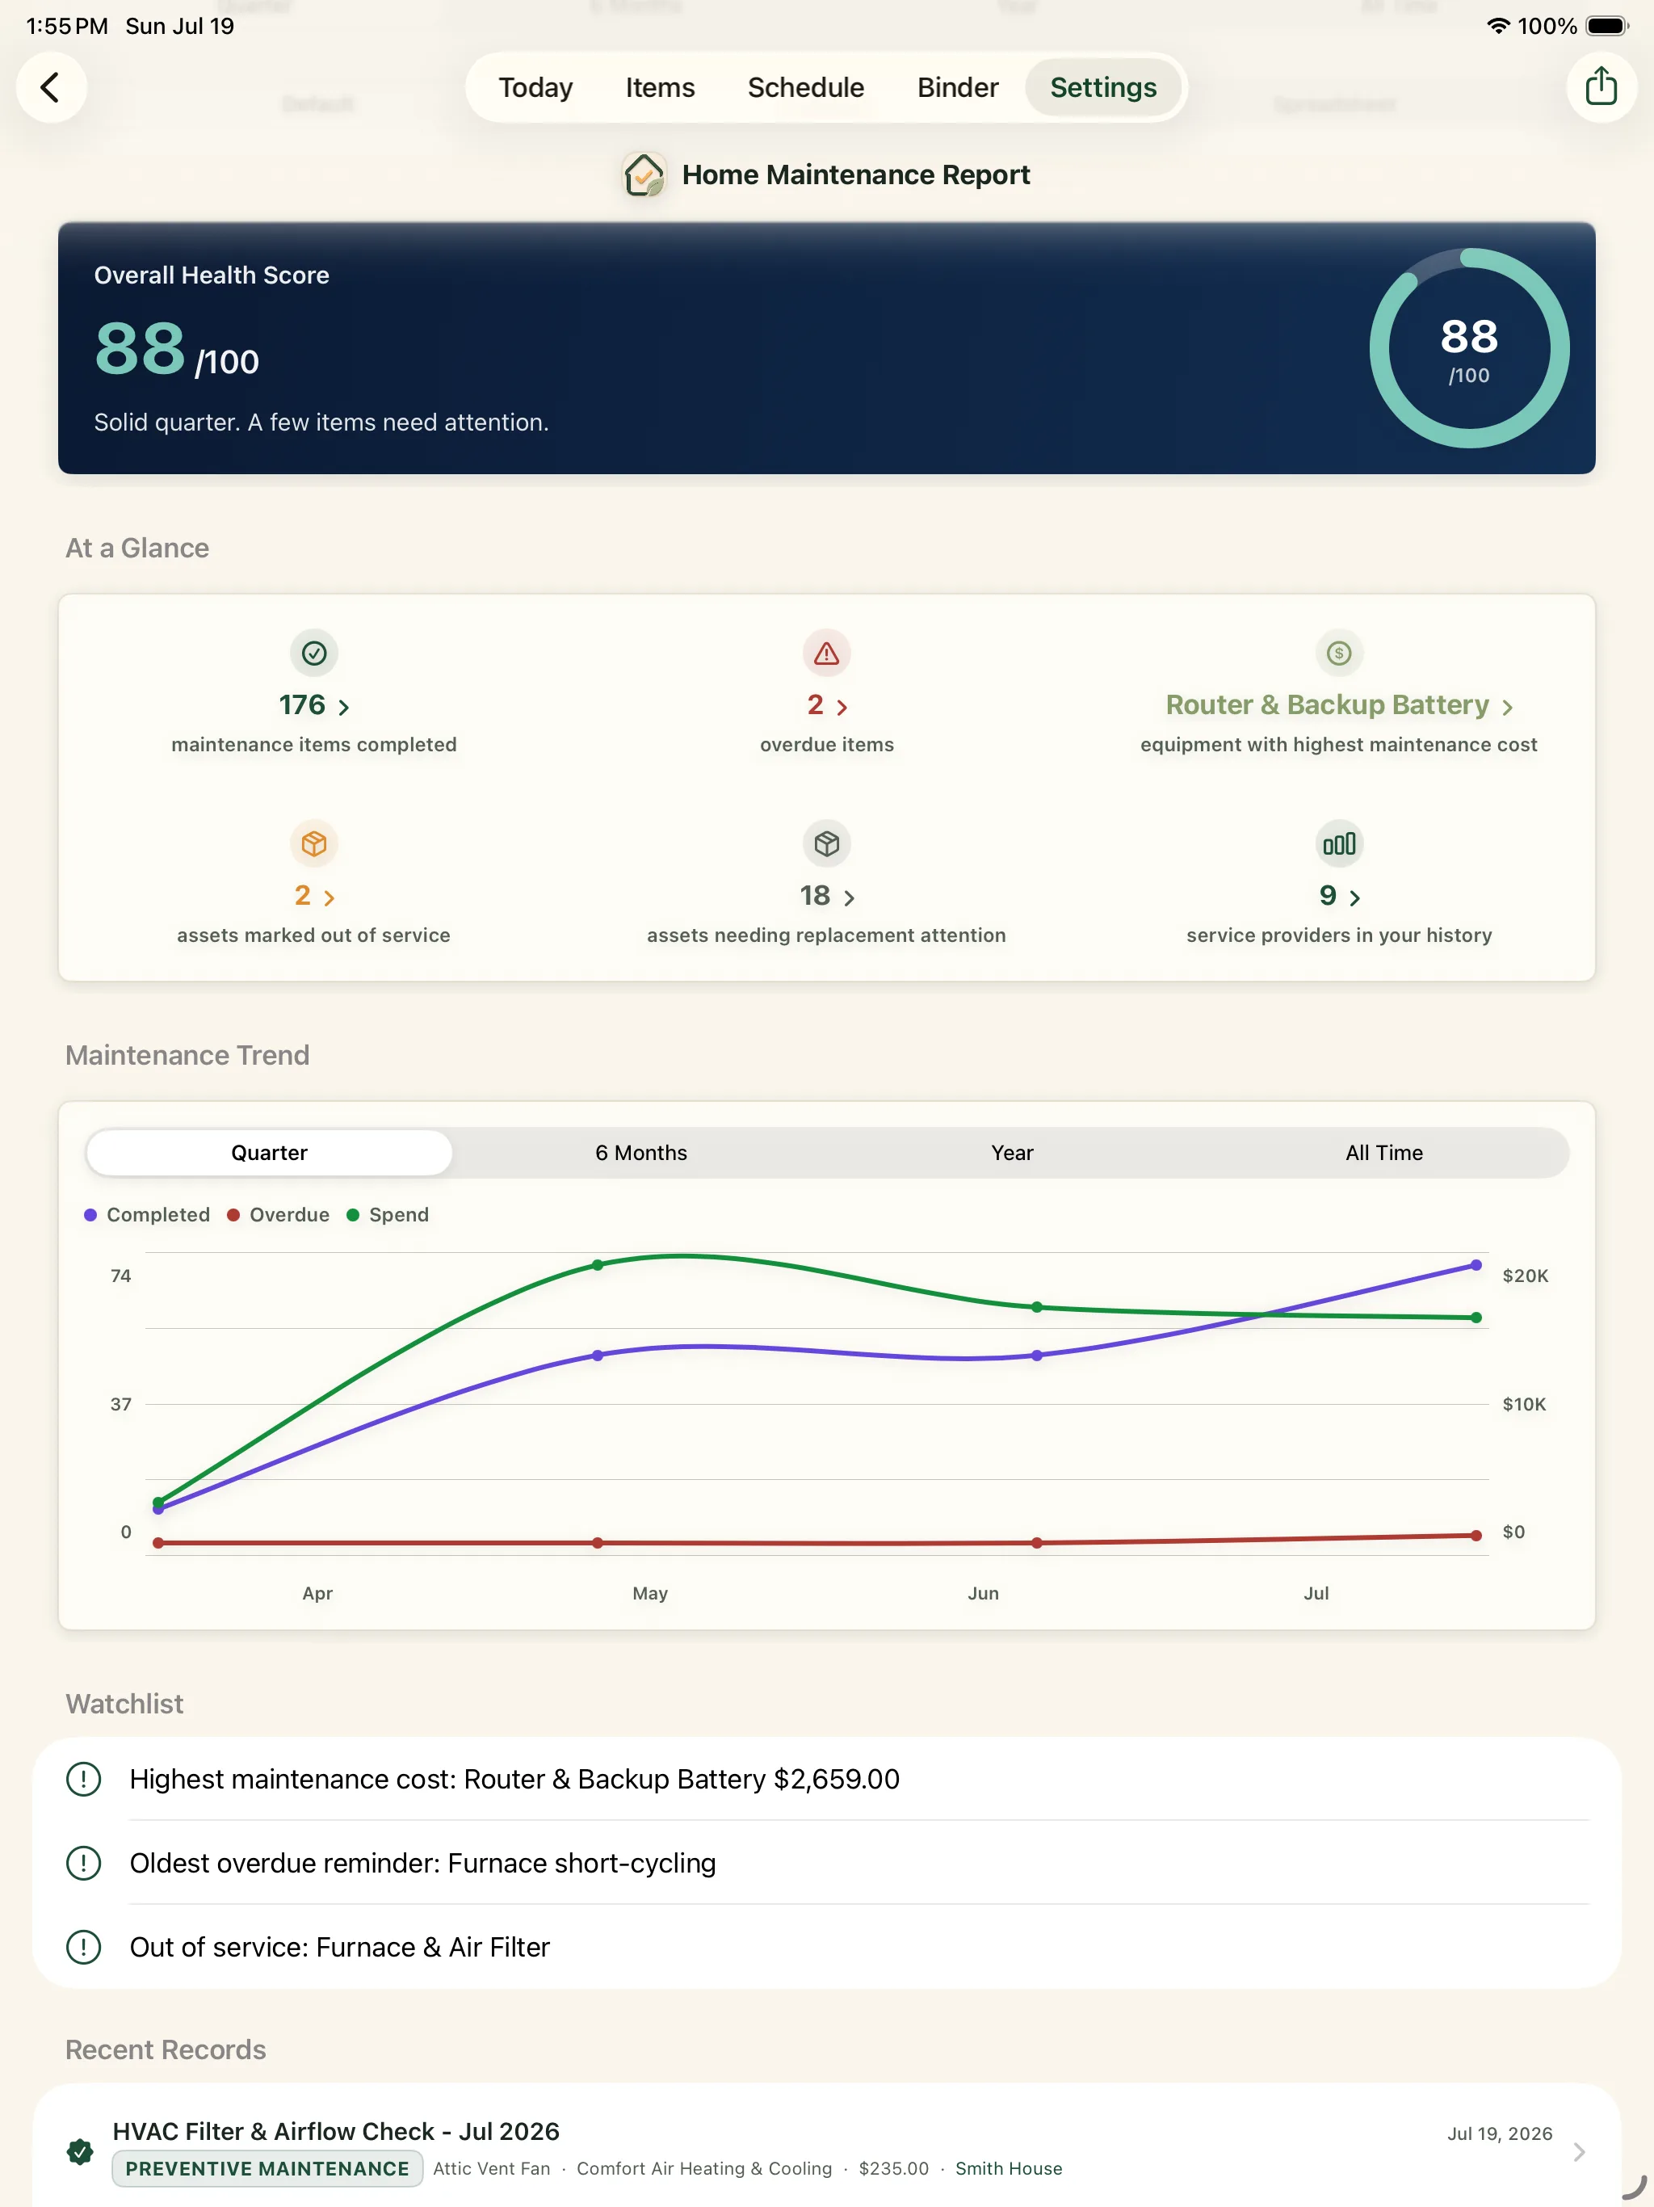Open the share sheet icon

click(1602, 88)
